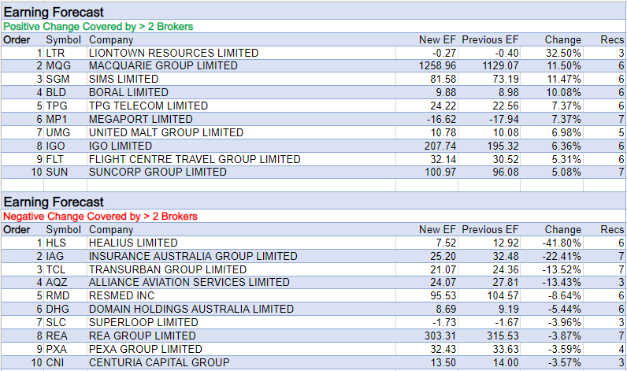Image resolution: width=627 pixels, height=371 pixels.
Task: Select the CENTURIA CAPITAL GROUP cell
Action: click(x=159, y=362)
